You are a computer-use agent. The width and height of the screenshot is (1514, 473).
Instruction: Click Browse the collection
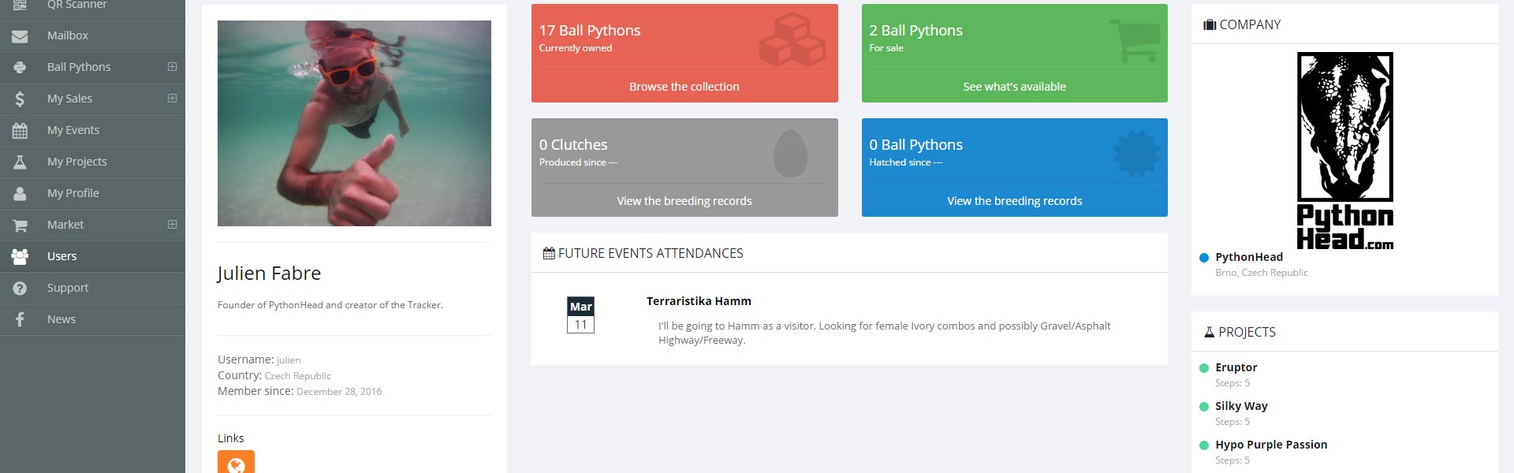684,86
